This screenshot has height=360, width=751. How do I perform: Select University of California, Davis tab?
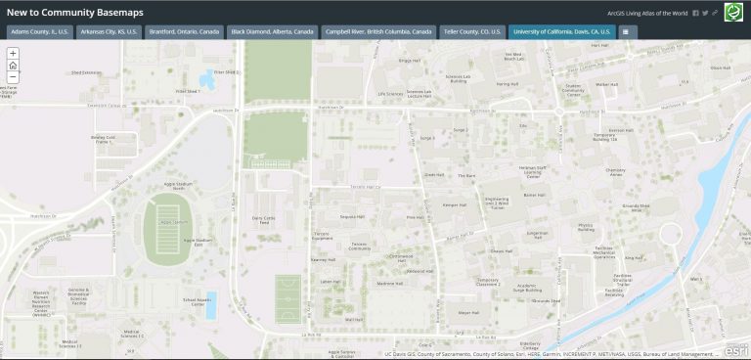(x=562, y=32)
